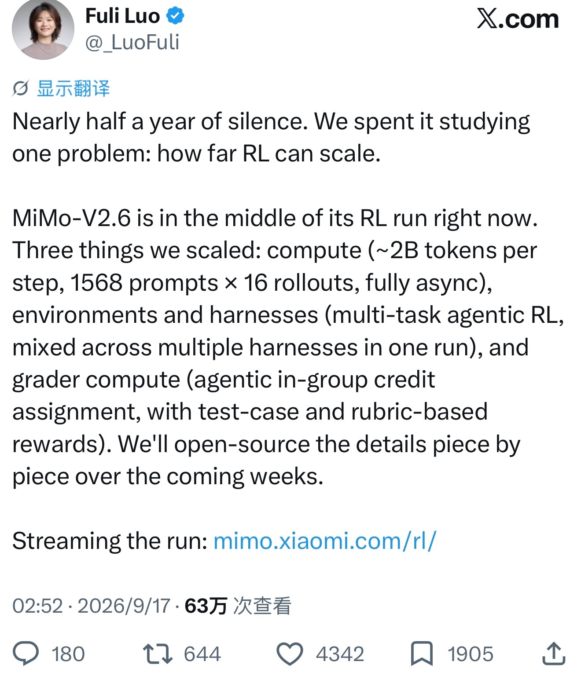Click the X.com logo watermark
581x687 pixels.
(x=518, y=19)
